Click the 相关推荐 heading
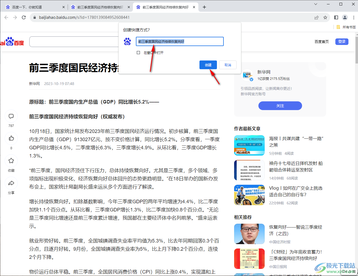Image resolution: width=358 pixels, height=276 pixels. coord(243,217)
